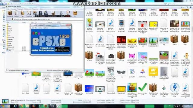Click the WinRAR Test (Тест) toolbar icon
193x108 pixels.
pos(23,13)
